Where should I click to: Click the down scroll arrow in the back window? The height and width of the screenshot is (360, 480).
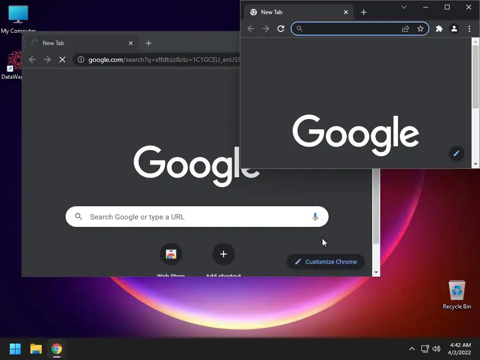(376, 272)
